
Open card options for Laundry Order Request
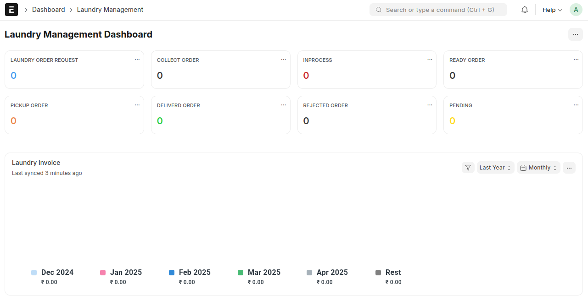(x=137, y=60)
